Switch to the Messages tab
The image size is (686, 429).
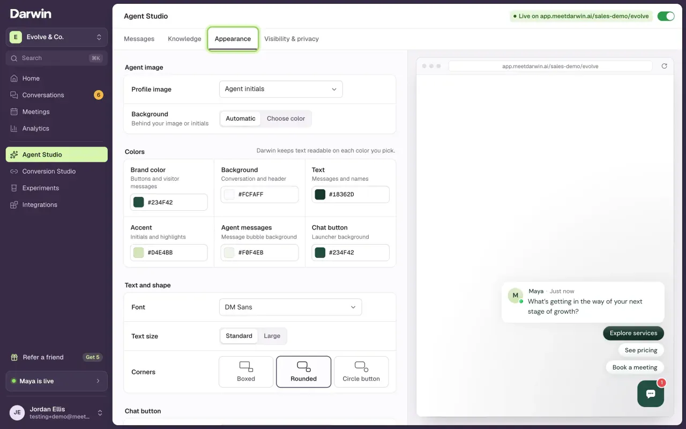tap(139, 39)
